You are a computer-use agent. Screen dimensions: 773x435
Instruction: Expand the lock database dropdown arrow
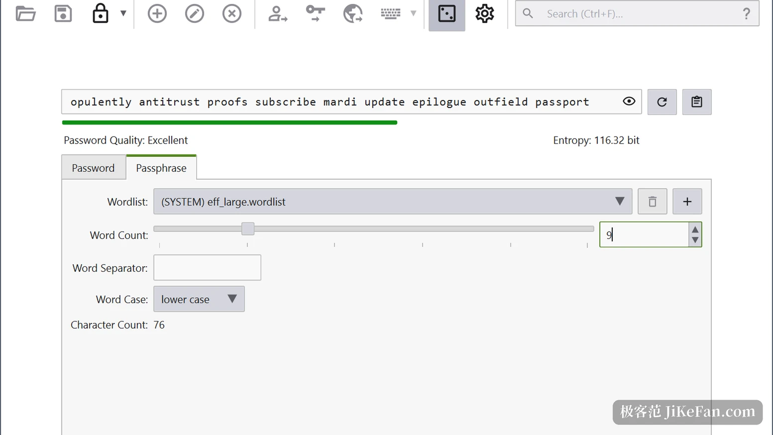click(123, 13)
